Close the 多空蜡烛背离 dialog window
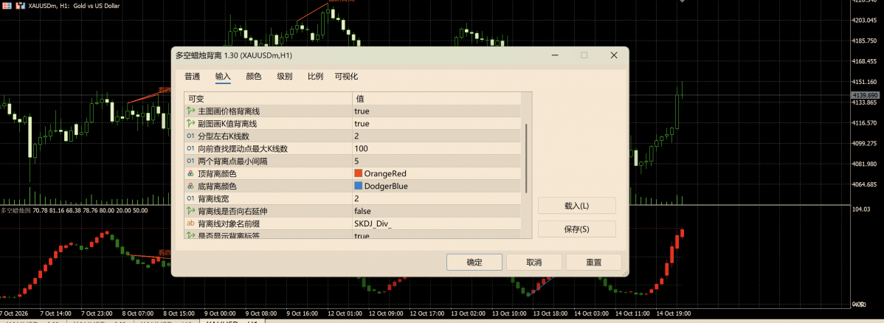Image resolution: width=884 pixels, height=323 pixels. 613,55
